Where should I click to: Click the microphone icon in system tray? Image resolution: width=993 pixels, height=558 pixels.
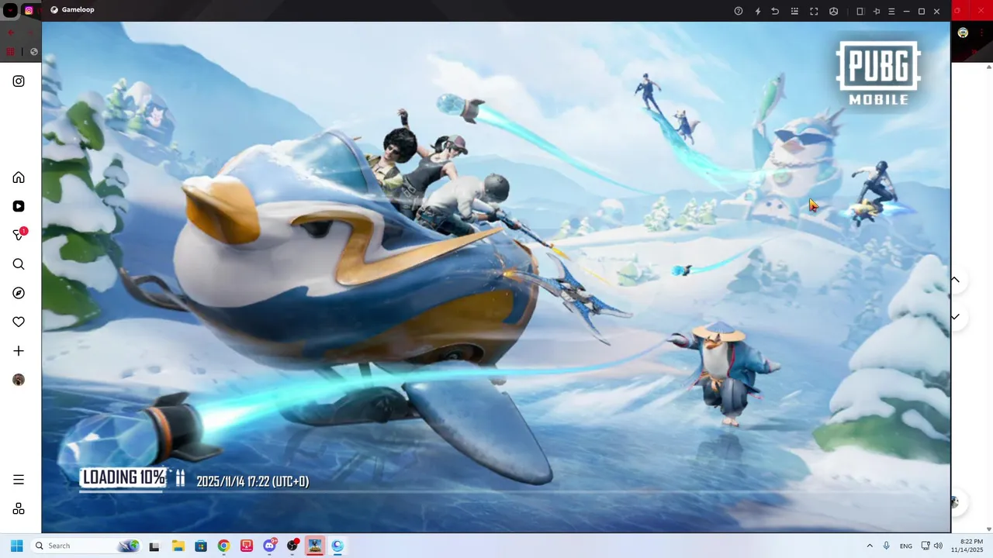click(887, 546)
